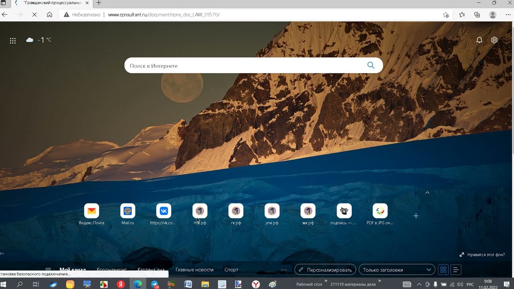Open Microsoft Word from the taskbar
Image resolution: width=514 pixels, height=289 pixels.
tap(188, 284)
